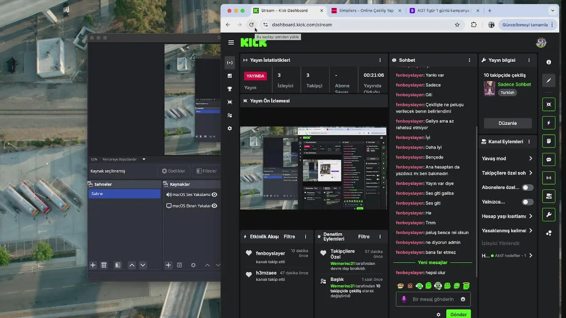The image size is (566, 318).
Task: Open the Kick hamburger menu
Action: click(231, 42)
